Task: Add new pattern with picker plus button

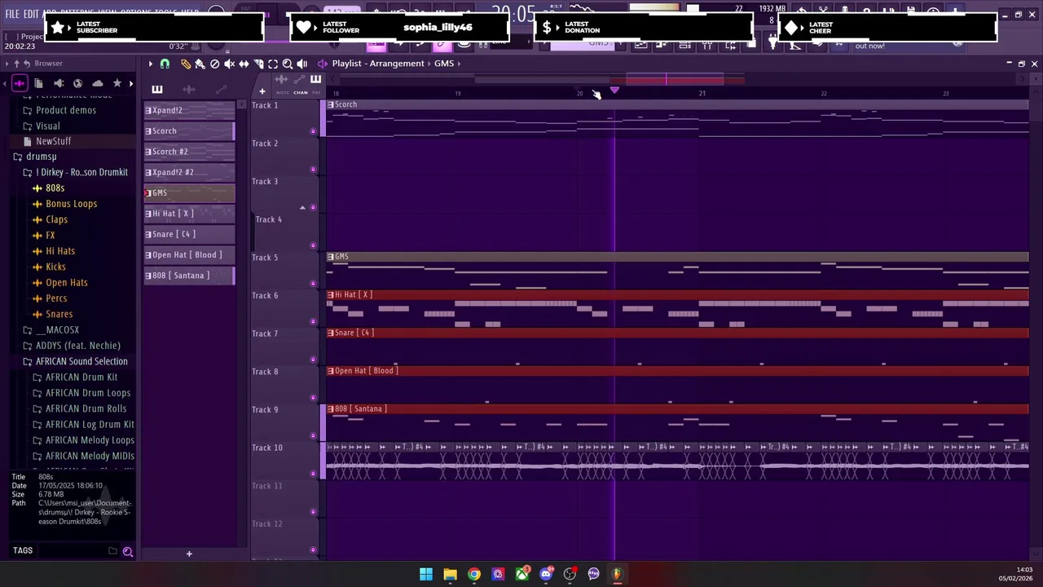Action: [189, 554]
